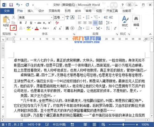Screen dimensions: 154x127
Task: Click the Increase Indent icon
Action: tap(111, 17)
